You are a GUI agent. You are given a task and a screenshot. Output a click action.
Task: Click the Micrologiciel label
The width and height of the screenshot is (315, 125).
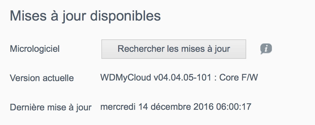tap(35, 49)
